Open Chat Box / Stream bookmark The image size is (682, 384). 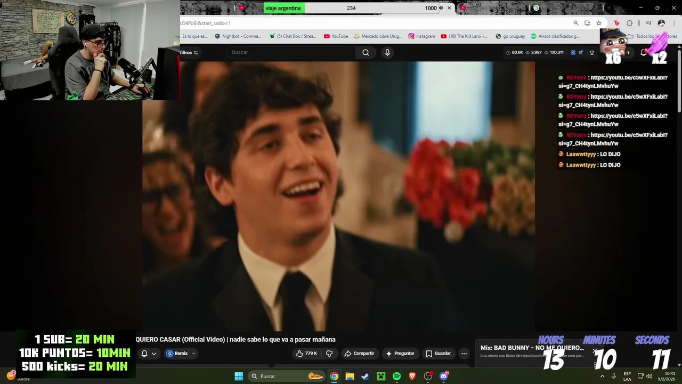[293, 36]
